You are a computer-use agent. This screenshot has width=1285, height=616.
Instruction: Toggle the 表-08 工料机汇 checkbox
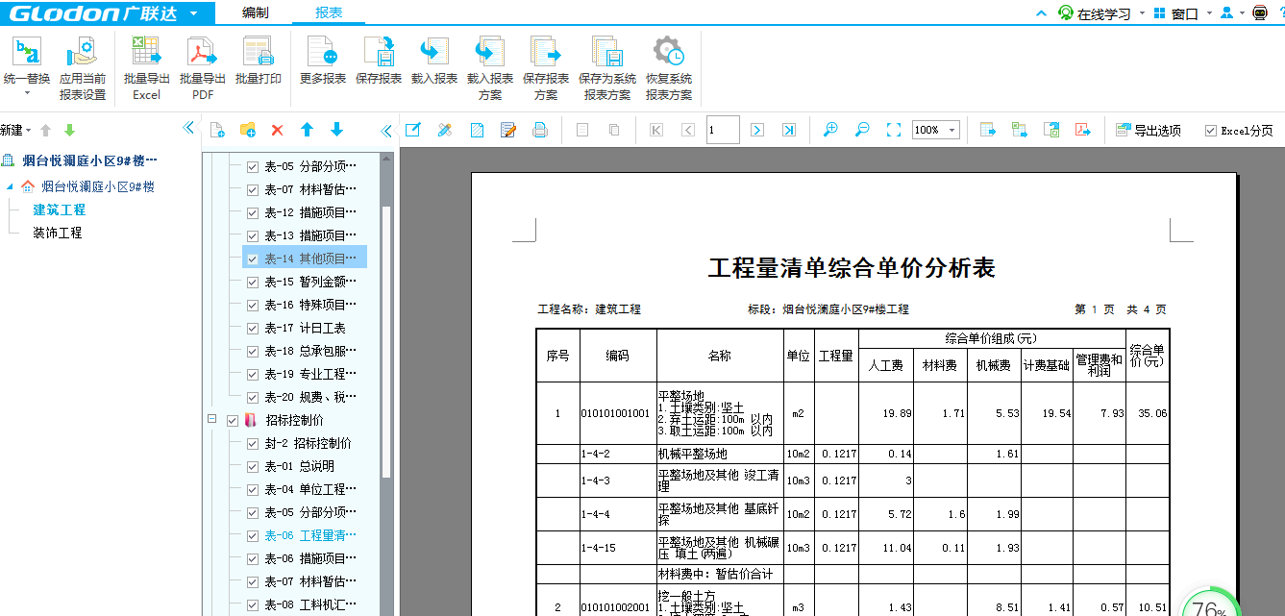(x=253, y=604)
